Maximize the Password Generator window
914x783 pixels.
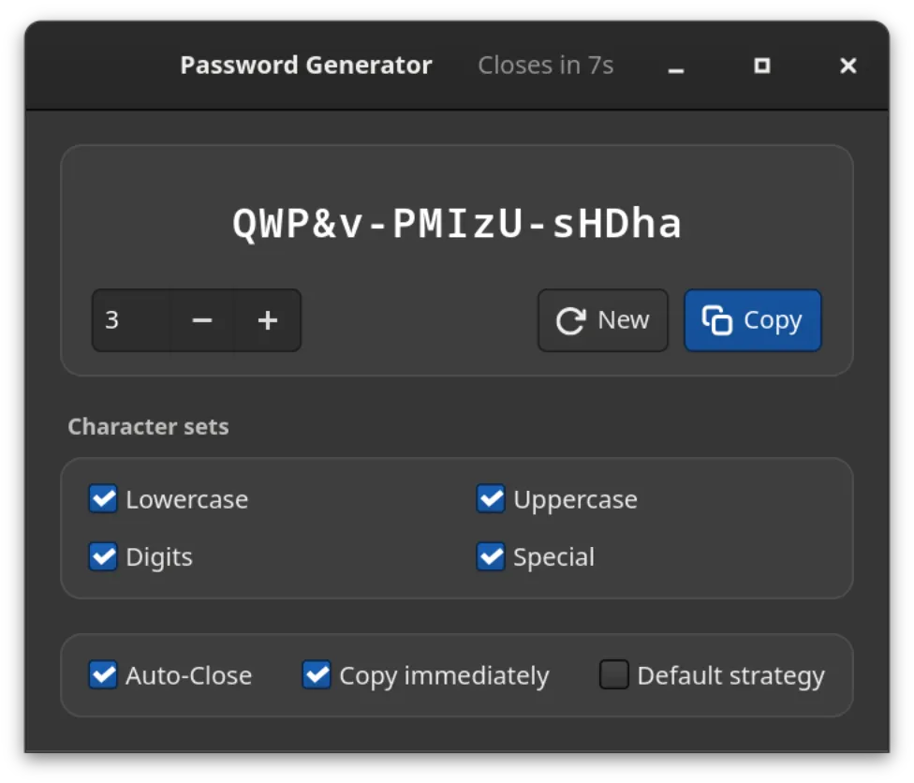762,66
